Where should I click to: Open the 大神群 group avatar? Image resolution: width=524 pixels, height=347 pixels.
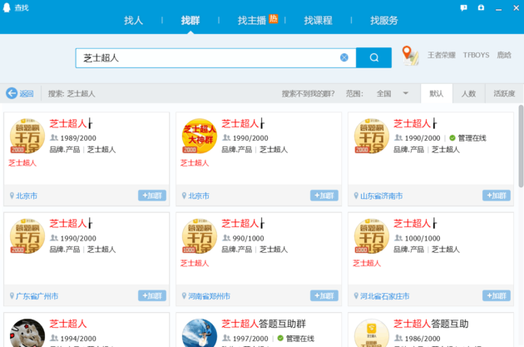199,135
